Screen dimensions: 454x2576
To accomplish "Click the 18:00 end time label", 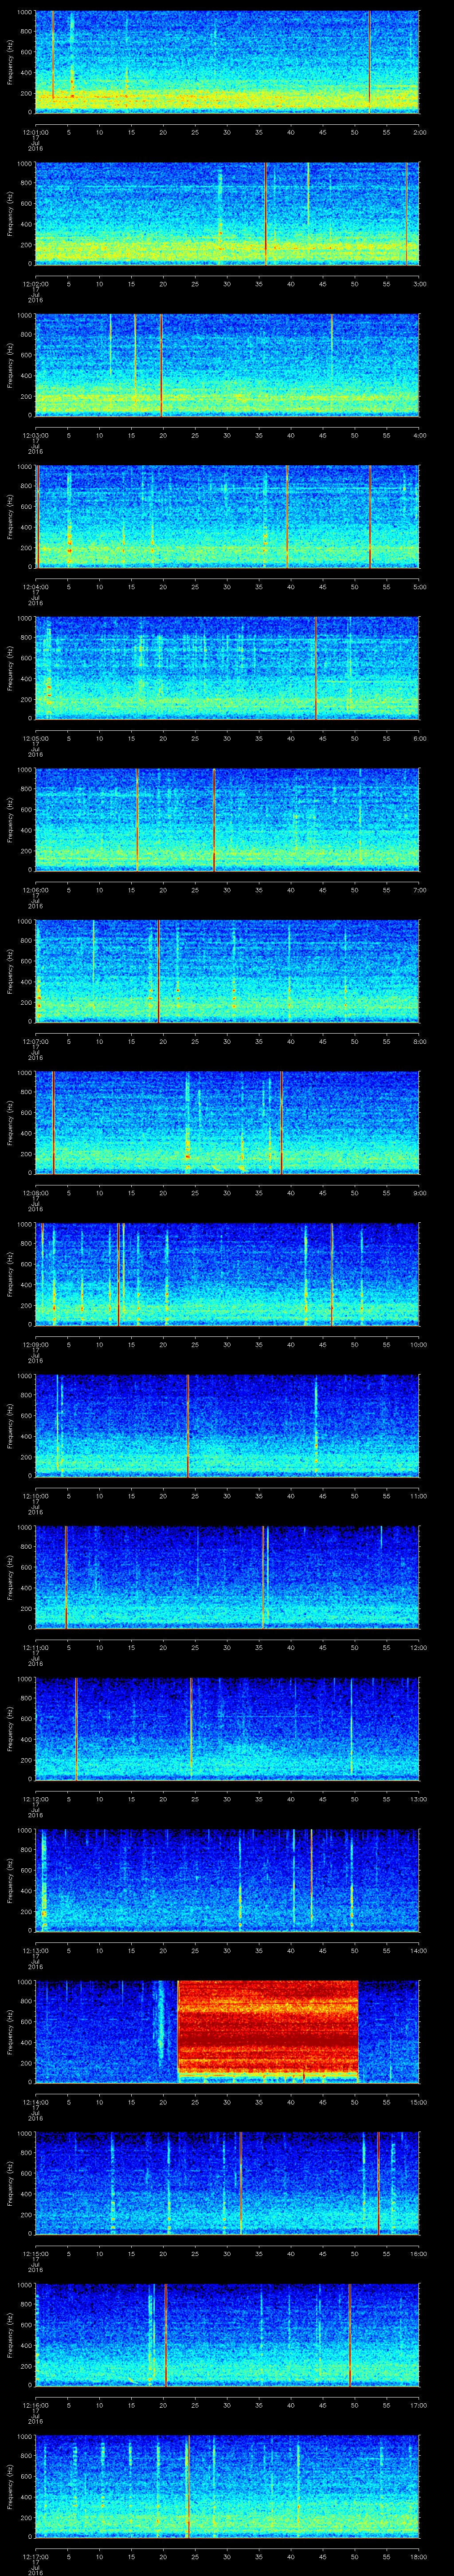I will pyautogui.click(x=418, y=2556).
